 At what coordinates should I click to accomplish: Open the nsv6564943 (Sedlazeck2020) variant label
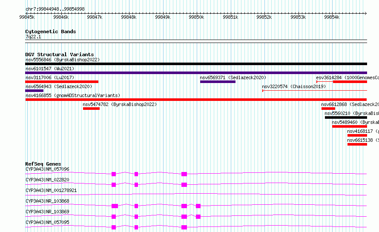[59, 86]
